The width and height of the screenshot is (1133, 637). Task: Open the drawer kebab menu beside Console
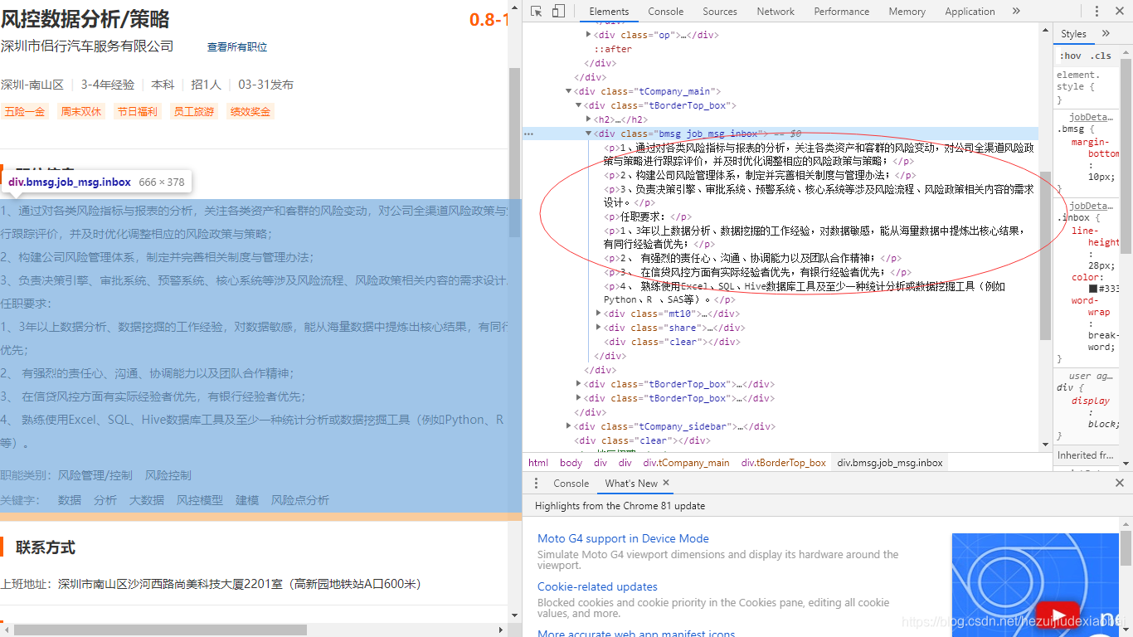click(536, 483)
